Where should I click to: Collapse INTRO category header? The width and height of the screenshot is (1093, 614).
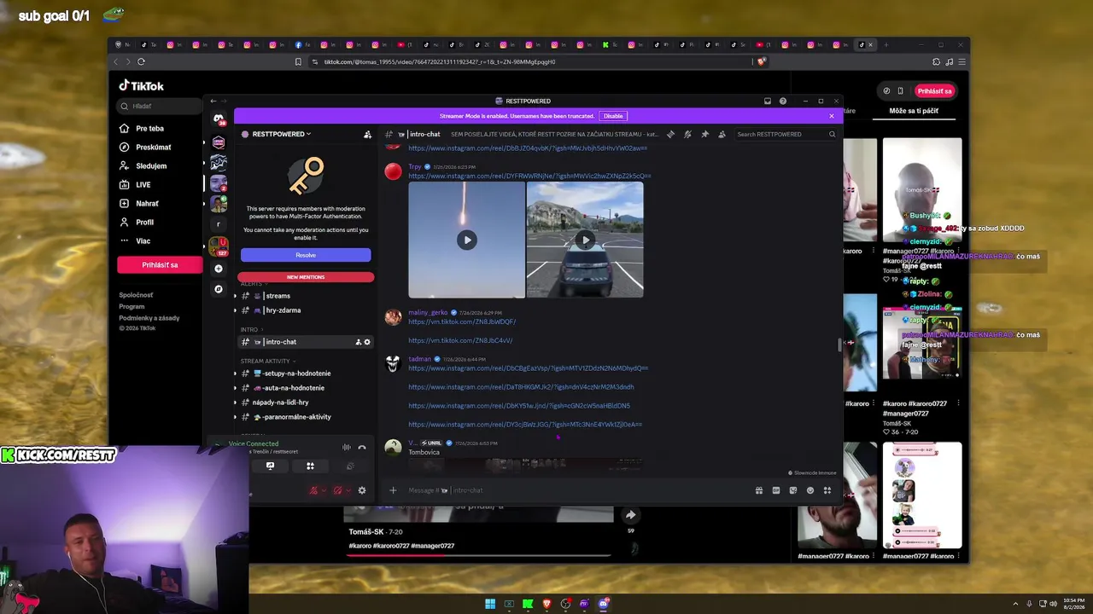click(x=251, y=329)
